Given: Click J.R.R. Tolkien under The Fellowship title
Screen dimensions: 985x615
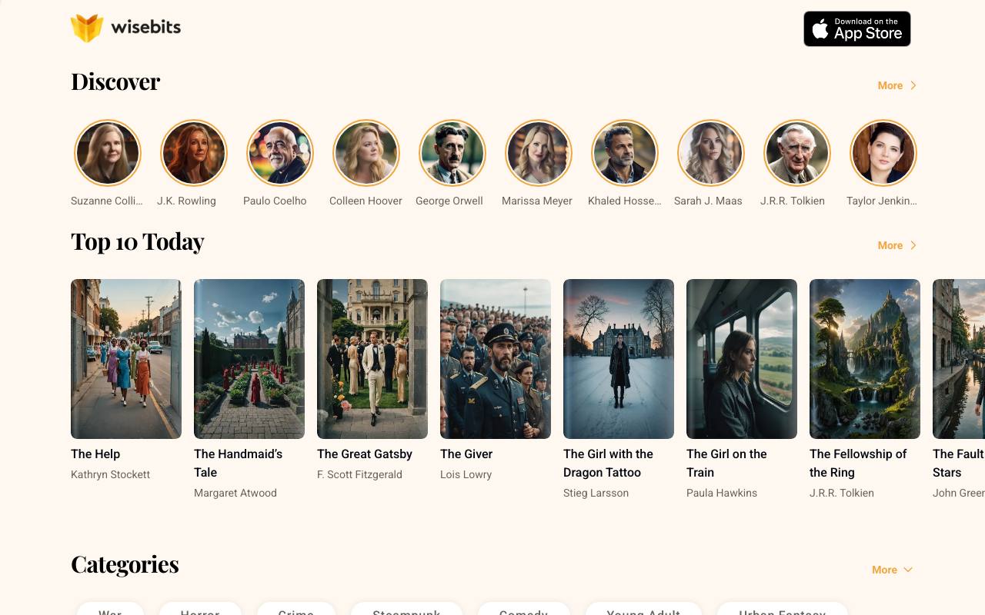Looking at the screenshot, I should tap(842, 493).
